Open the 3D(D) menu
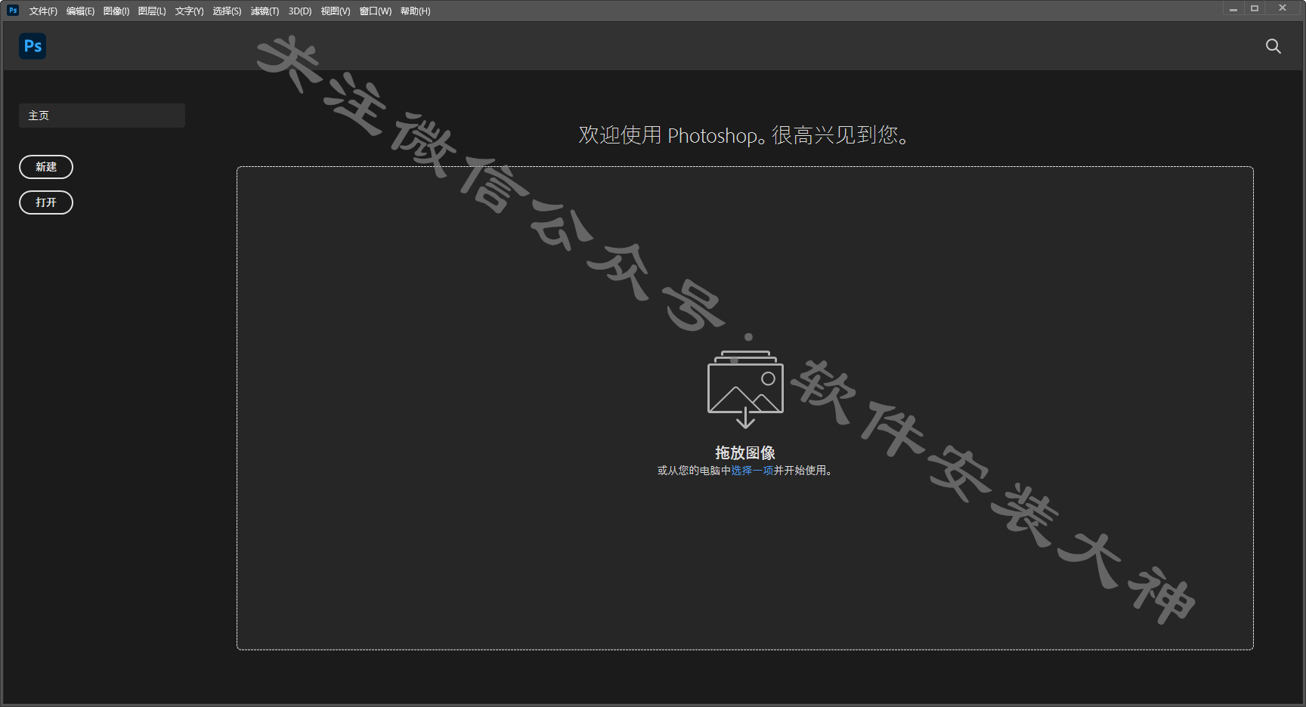 point(300,11)
